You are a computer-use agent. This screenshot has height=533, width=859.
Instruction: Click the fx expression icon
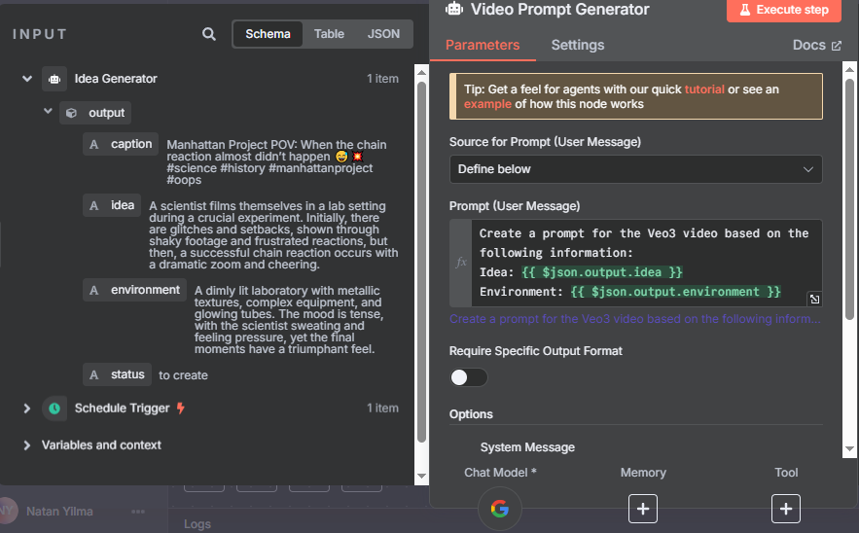(461, 263)
